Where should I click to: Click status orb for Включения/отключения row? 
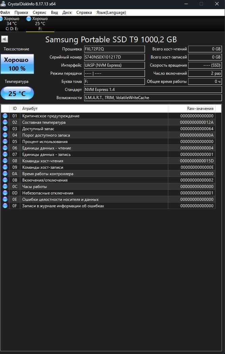5,180
